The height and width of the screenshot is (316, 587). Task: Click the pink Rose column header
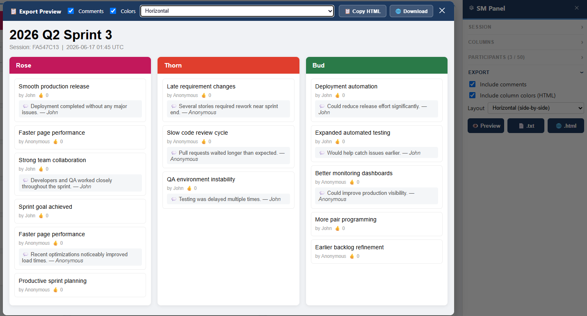tap(80, 65)
